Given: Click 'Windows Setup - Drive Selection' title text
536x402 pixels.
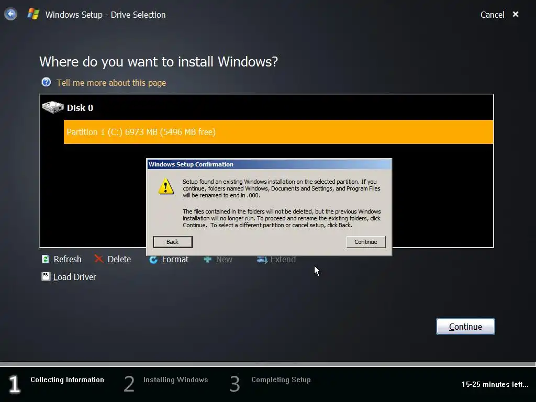Looking at the screenshot, I should click(105, 15).
